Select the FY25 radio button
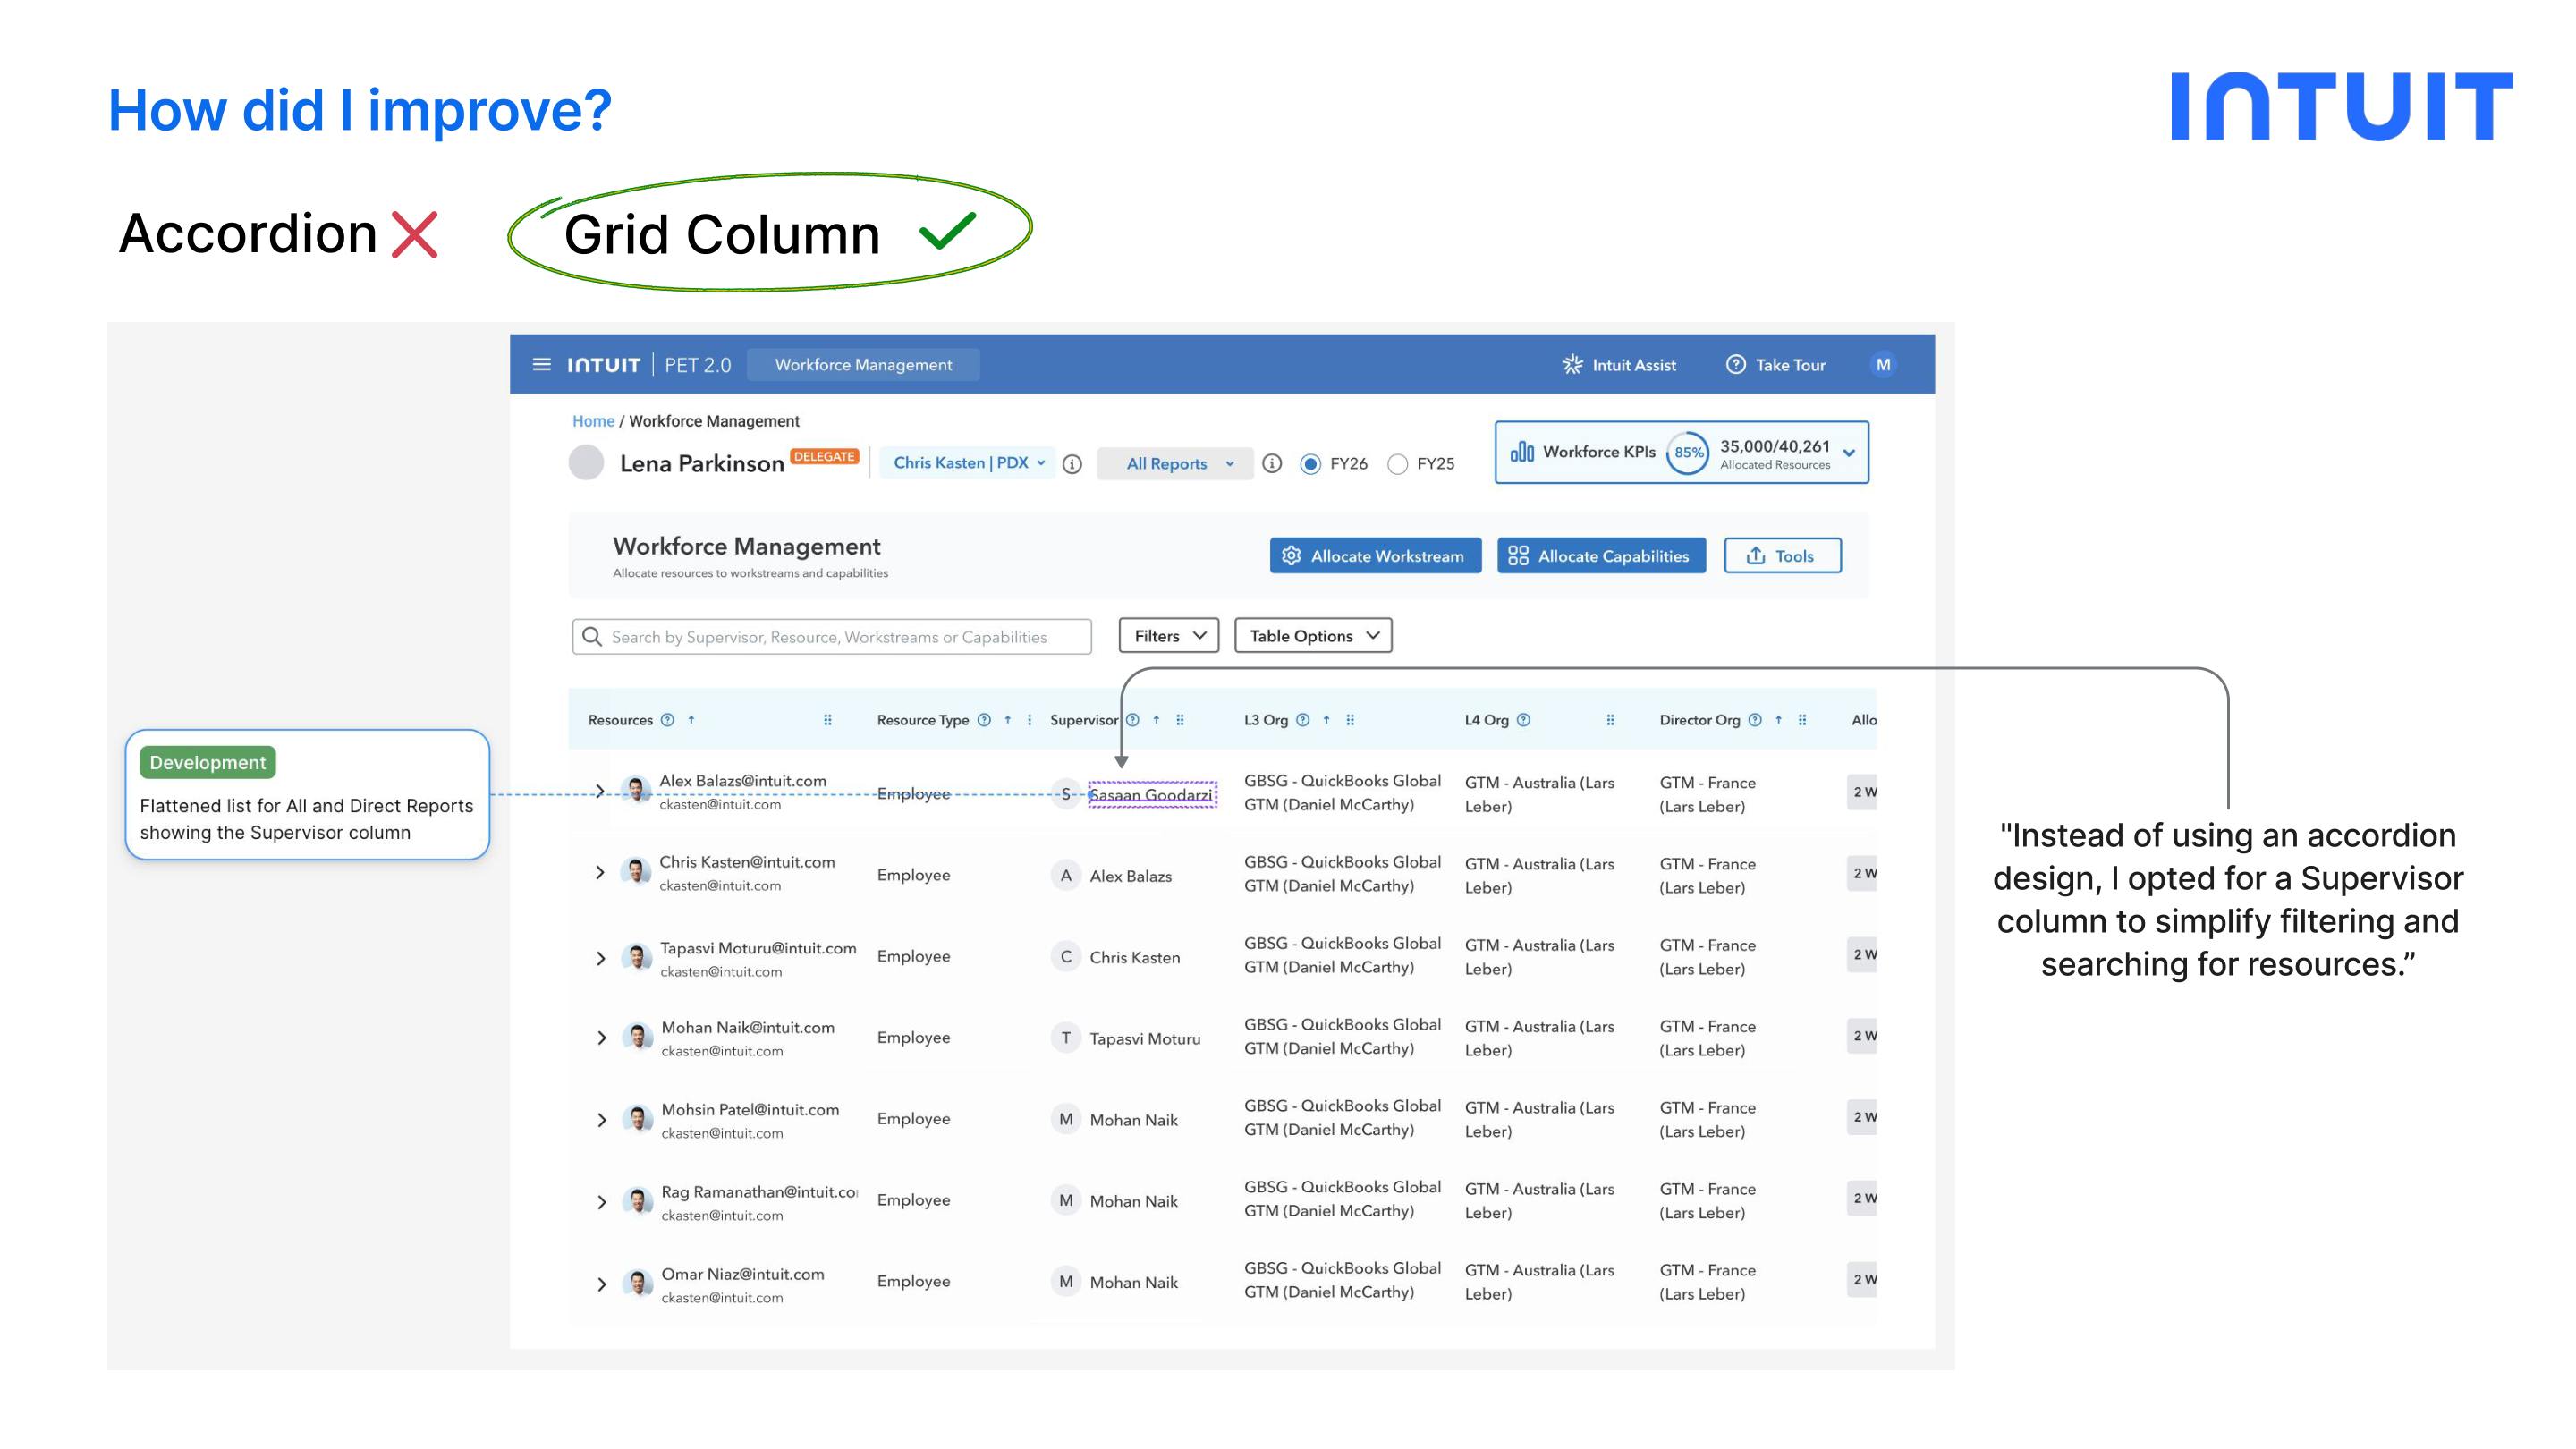This screenshot has height=1449, width=2576. click(1398, 464)
